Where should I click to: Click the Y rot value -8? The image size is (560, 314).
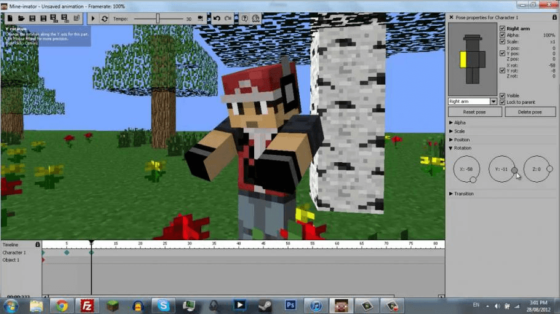(553, 71)
